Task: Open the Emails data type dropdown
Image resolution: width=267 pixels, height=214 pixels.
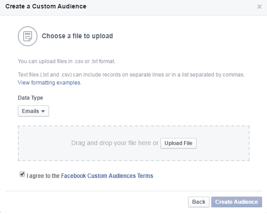Action: point(33,111)
